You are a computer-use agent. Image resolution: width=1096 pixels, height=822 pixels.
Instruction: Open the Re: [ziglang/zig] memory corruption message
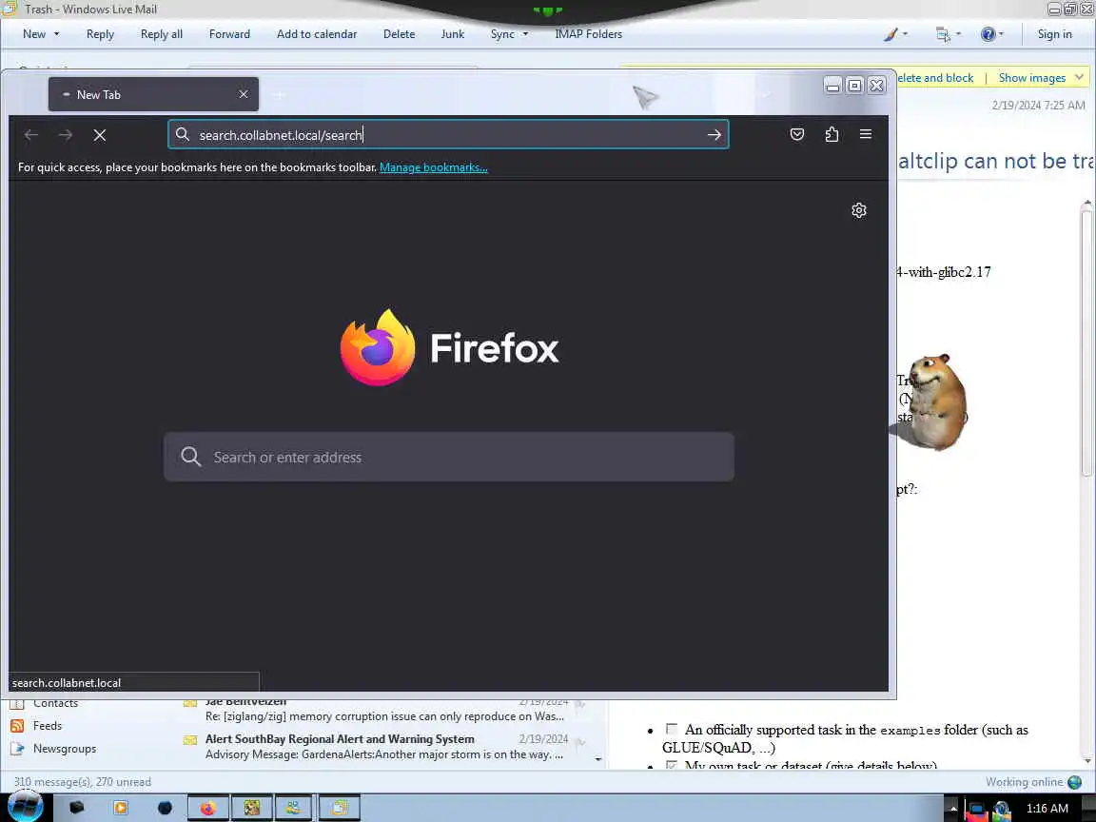click(x=384, y=710)
